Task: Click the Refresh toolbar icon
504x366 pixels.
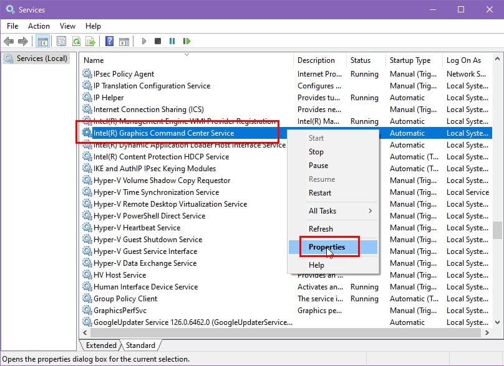Action: 76,41
